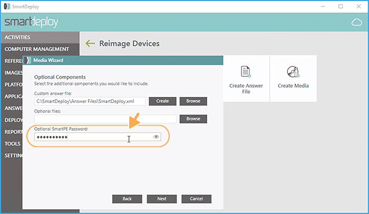Select the Settings sidebar item
The width and height of the screenshot is (369, 214).
(13, 155)
